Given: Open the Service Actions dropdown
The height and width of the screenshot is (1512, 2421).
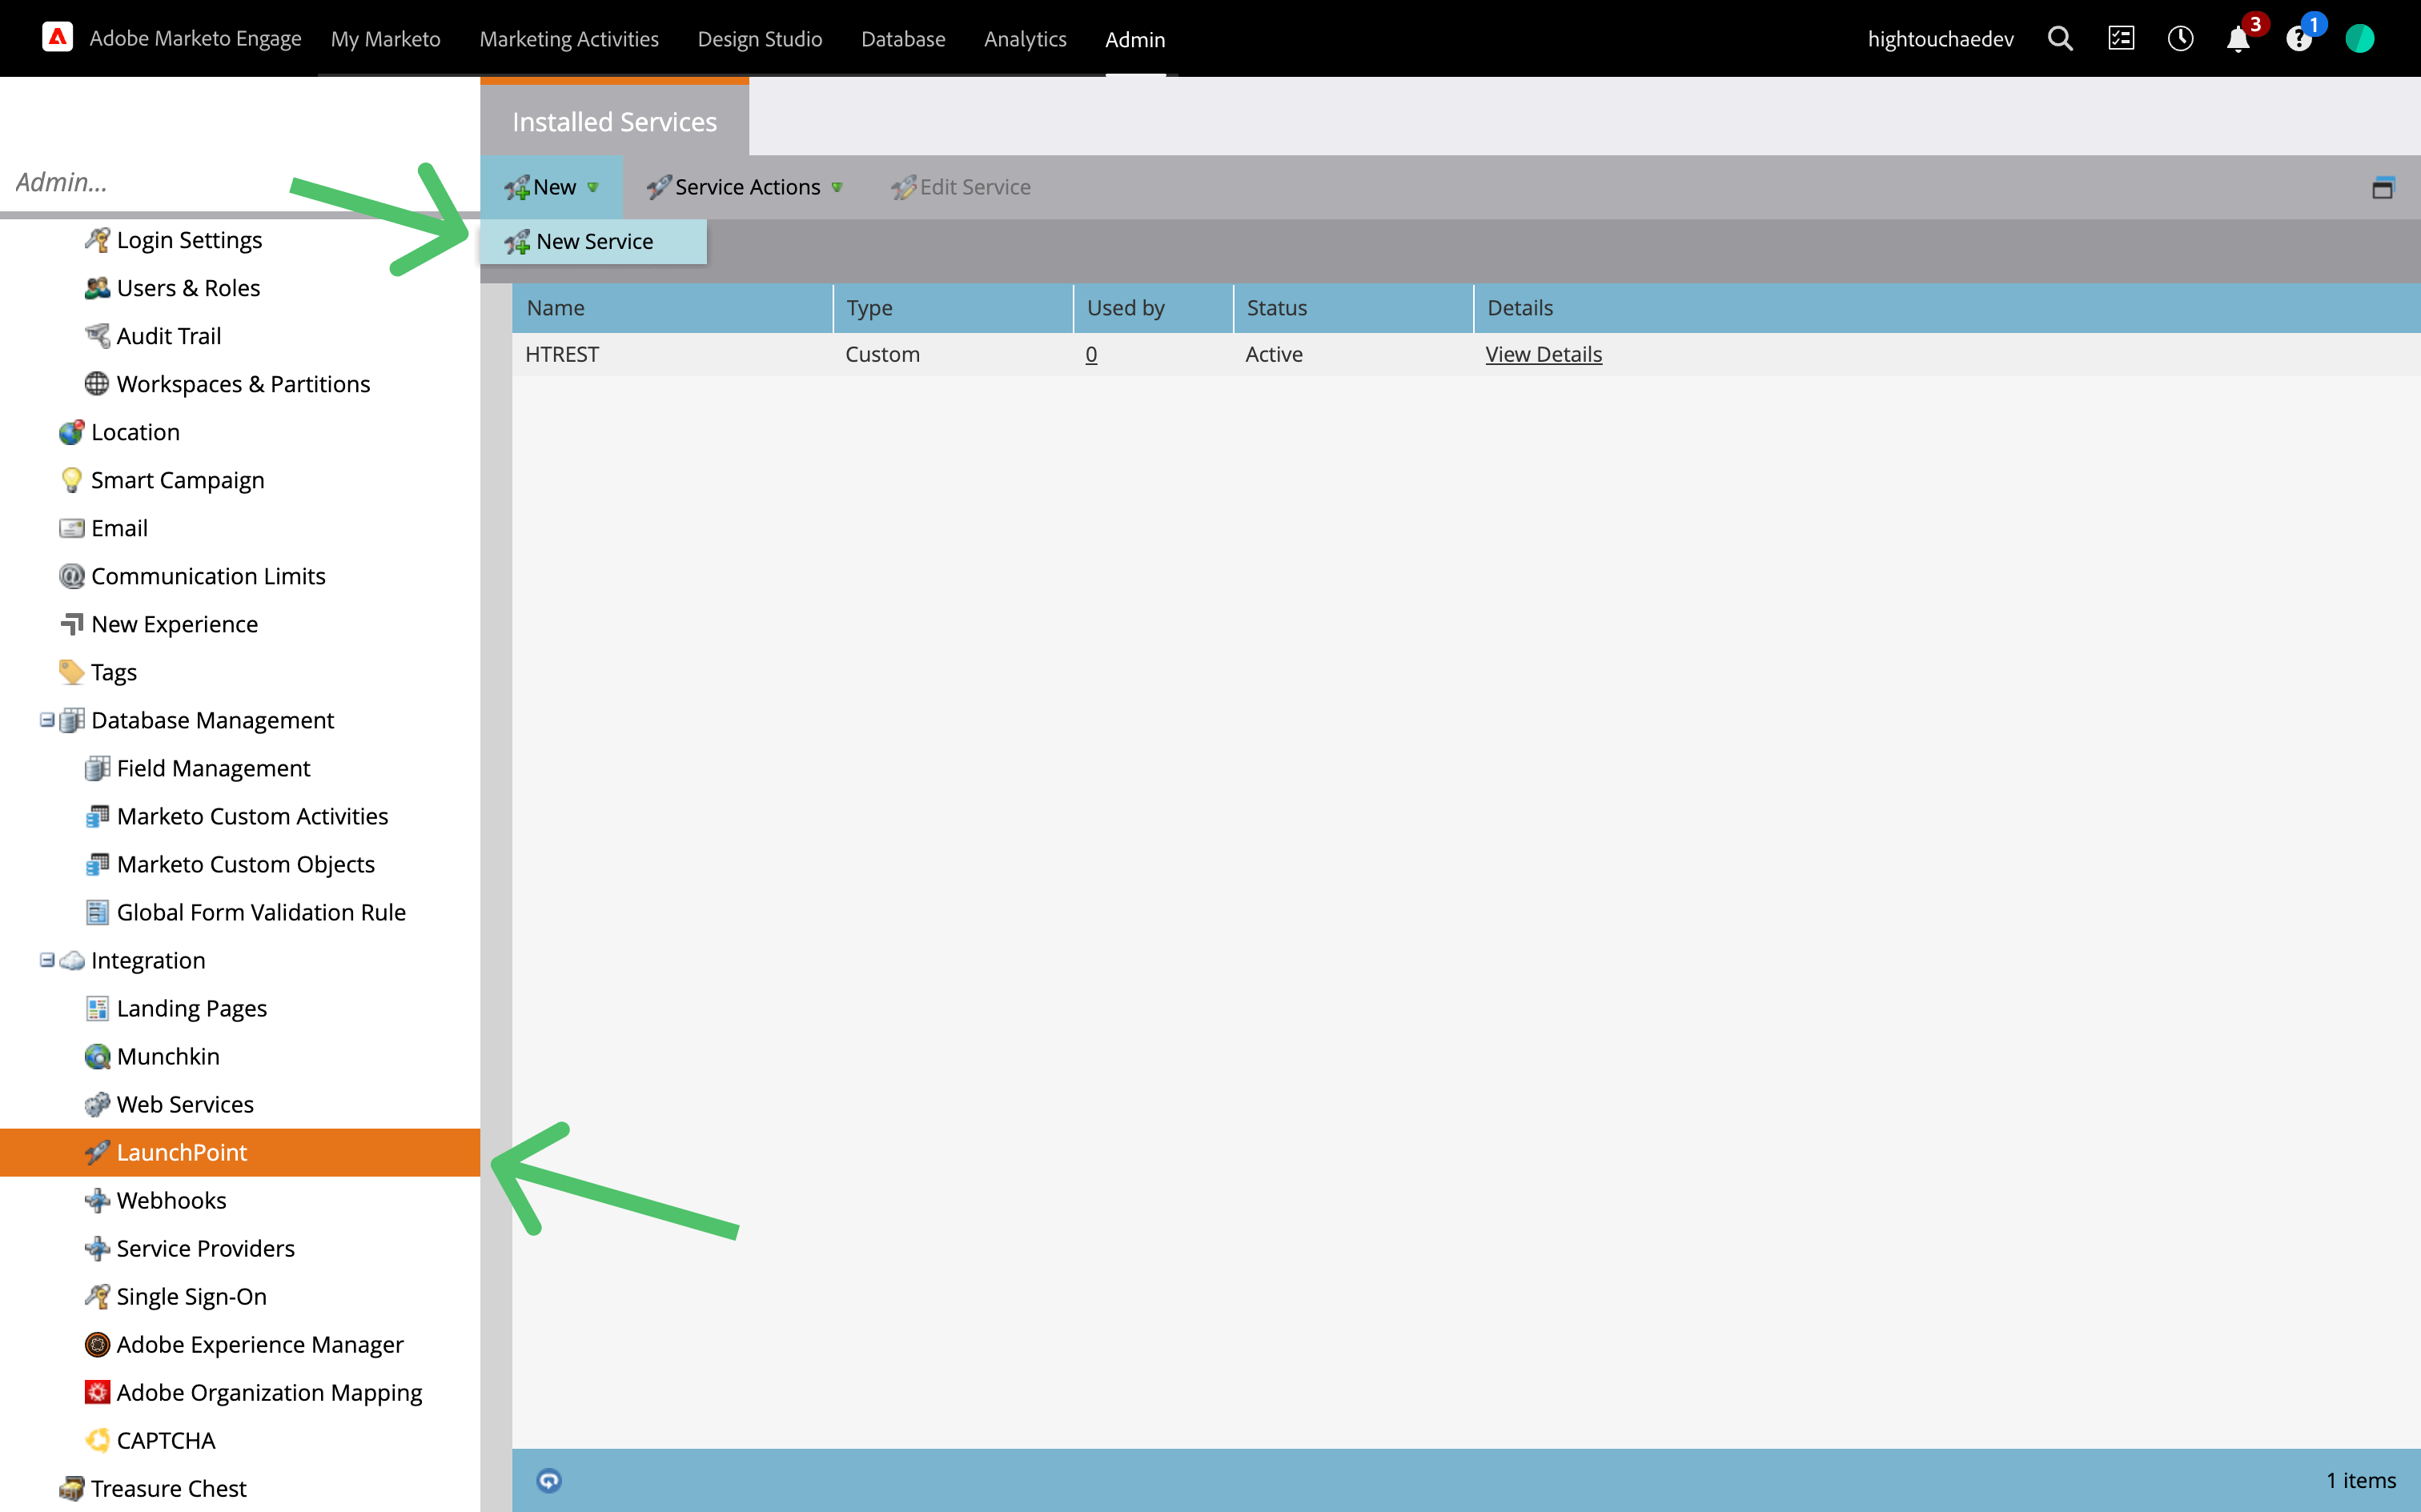Looking at the screenshot, I should pyautogui.click(x=744, y=187).
